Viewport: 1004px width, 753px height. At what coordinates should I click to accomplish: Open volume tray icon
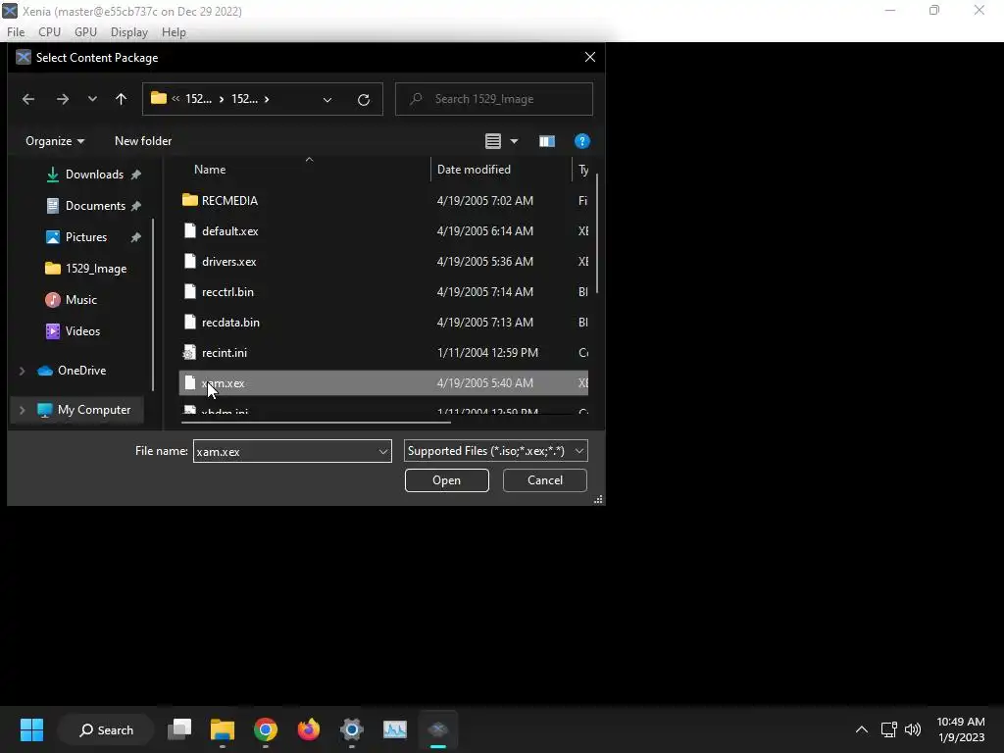(x=913, y=729)
